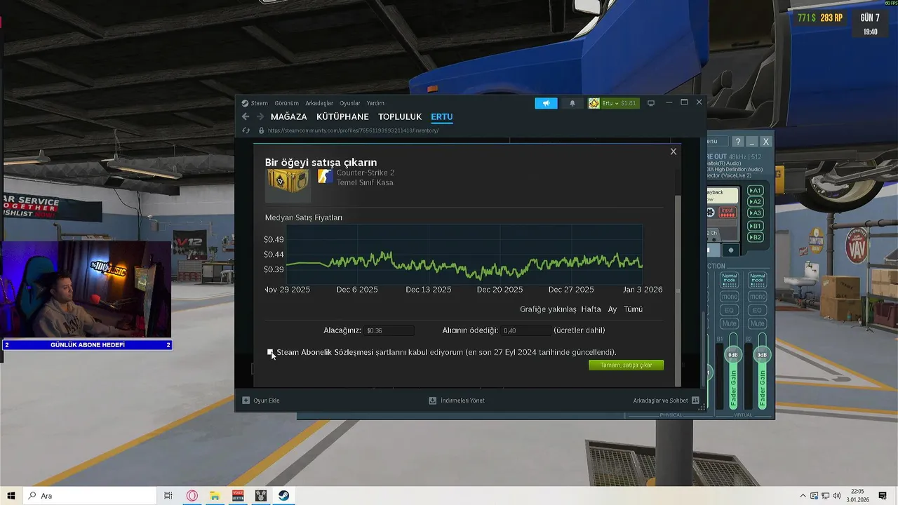Accept the Steam Abonelik Sözleşmesi checkbox
The height and width of the screenshot is (505, 898).
click(x=271, y=353)
